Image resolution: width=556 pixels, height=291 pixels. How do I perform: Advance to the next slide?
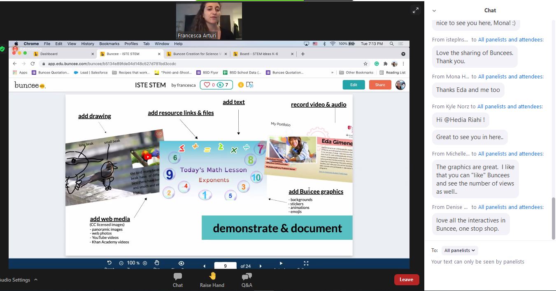click(x=261, y=266)
